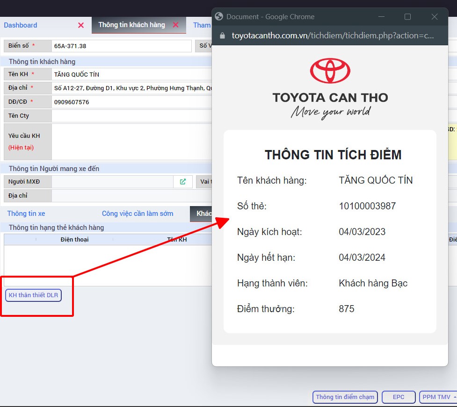Screen dimensions: 457x407
Task: Click into the DĐ/CĐ phone number field
Action: tap(131, 102)
